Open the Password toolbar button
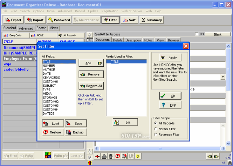This screenshot has height=166, width=233. 59,20
